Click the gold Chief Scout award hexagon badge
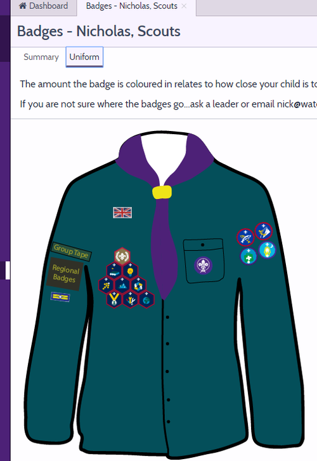 click(x=122, y=256)
